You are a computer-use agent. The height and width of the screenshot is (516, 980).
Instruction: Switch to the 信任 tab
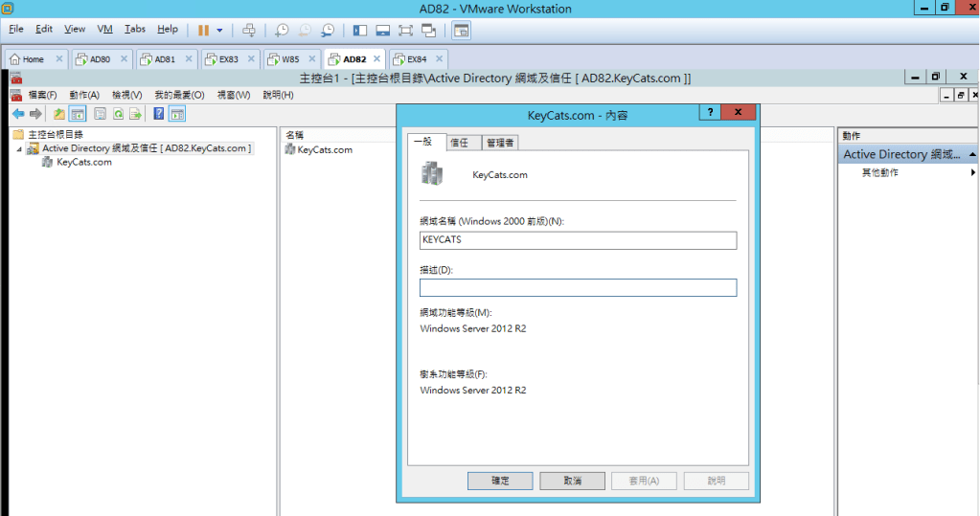click(x=460, y=143)
